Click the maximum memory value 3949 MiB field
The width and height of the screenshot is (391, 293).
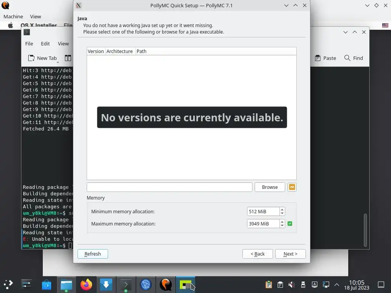coord(263,224)
